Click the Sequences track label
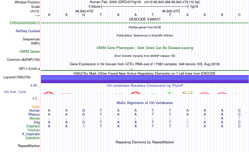 click(x=31, y=39)
